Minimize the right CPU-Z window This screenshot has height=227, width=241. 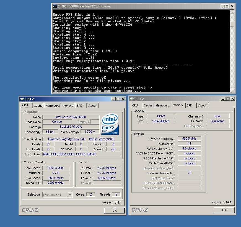pyautogui.click(x=223, y=99)
